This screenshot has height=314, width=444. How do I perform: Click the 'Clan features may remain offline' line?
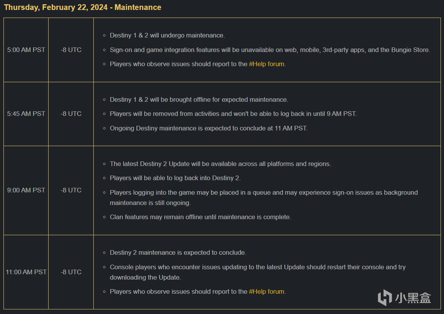[200, 217]
